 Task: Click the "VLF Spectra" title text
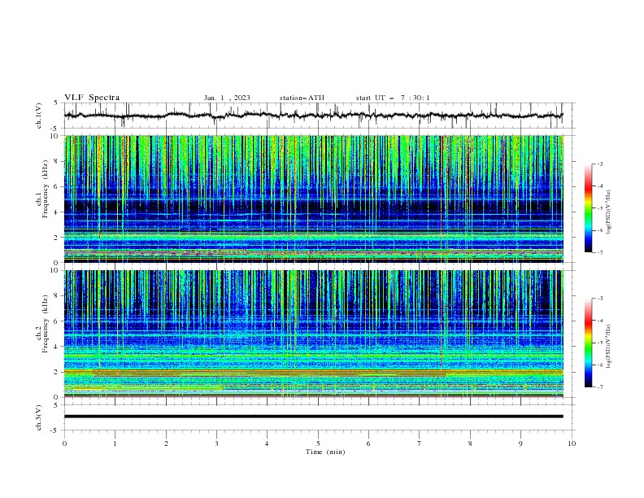point(92,98)
